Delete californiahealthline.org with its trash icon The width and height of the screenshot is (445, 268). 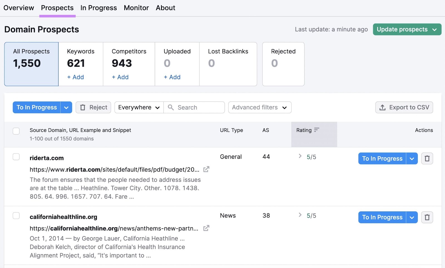coord(427,217)
